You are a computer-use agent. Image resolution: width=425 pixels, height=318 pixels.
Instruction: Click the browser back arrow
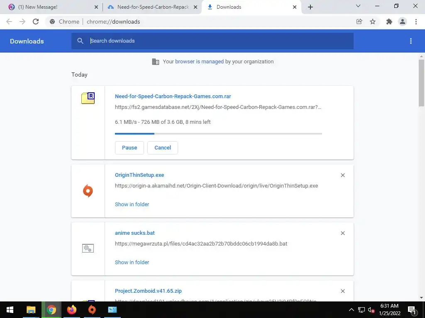pos(9,22)
